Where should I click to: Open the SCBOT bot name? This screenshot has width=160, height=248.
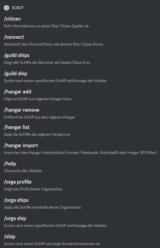click(x=18, y=8)
